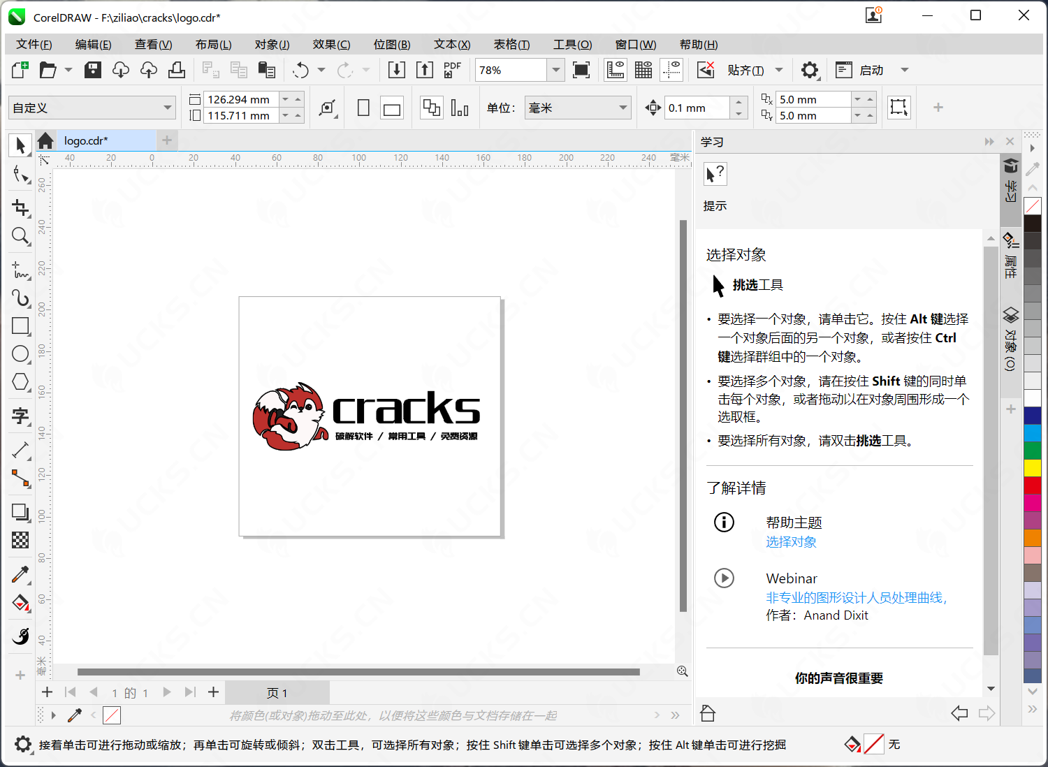Viewport: 1048px width, 767px height.
Task: Toggle portrait page orientation
Action: pos(363,107)
